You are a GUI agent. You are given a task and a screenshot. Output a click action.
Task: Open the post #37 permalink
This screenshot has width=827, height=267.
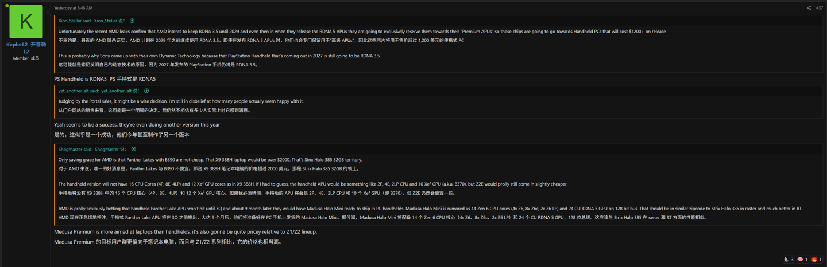tap(820, 8)
